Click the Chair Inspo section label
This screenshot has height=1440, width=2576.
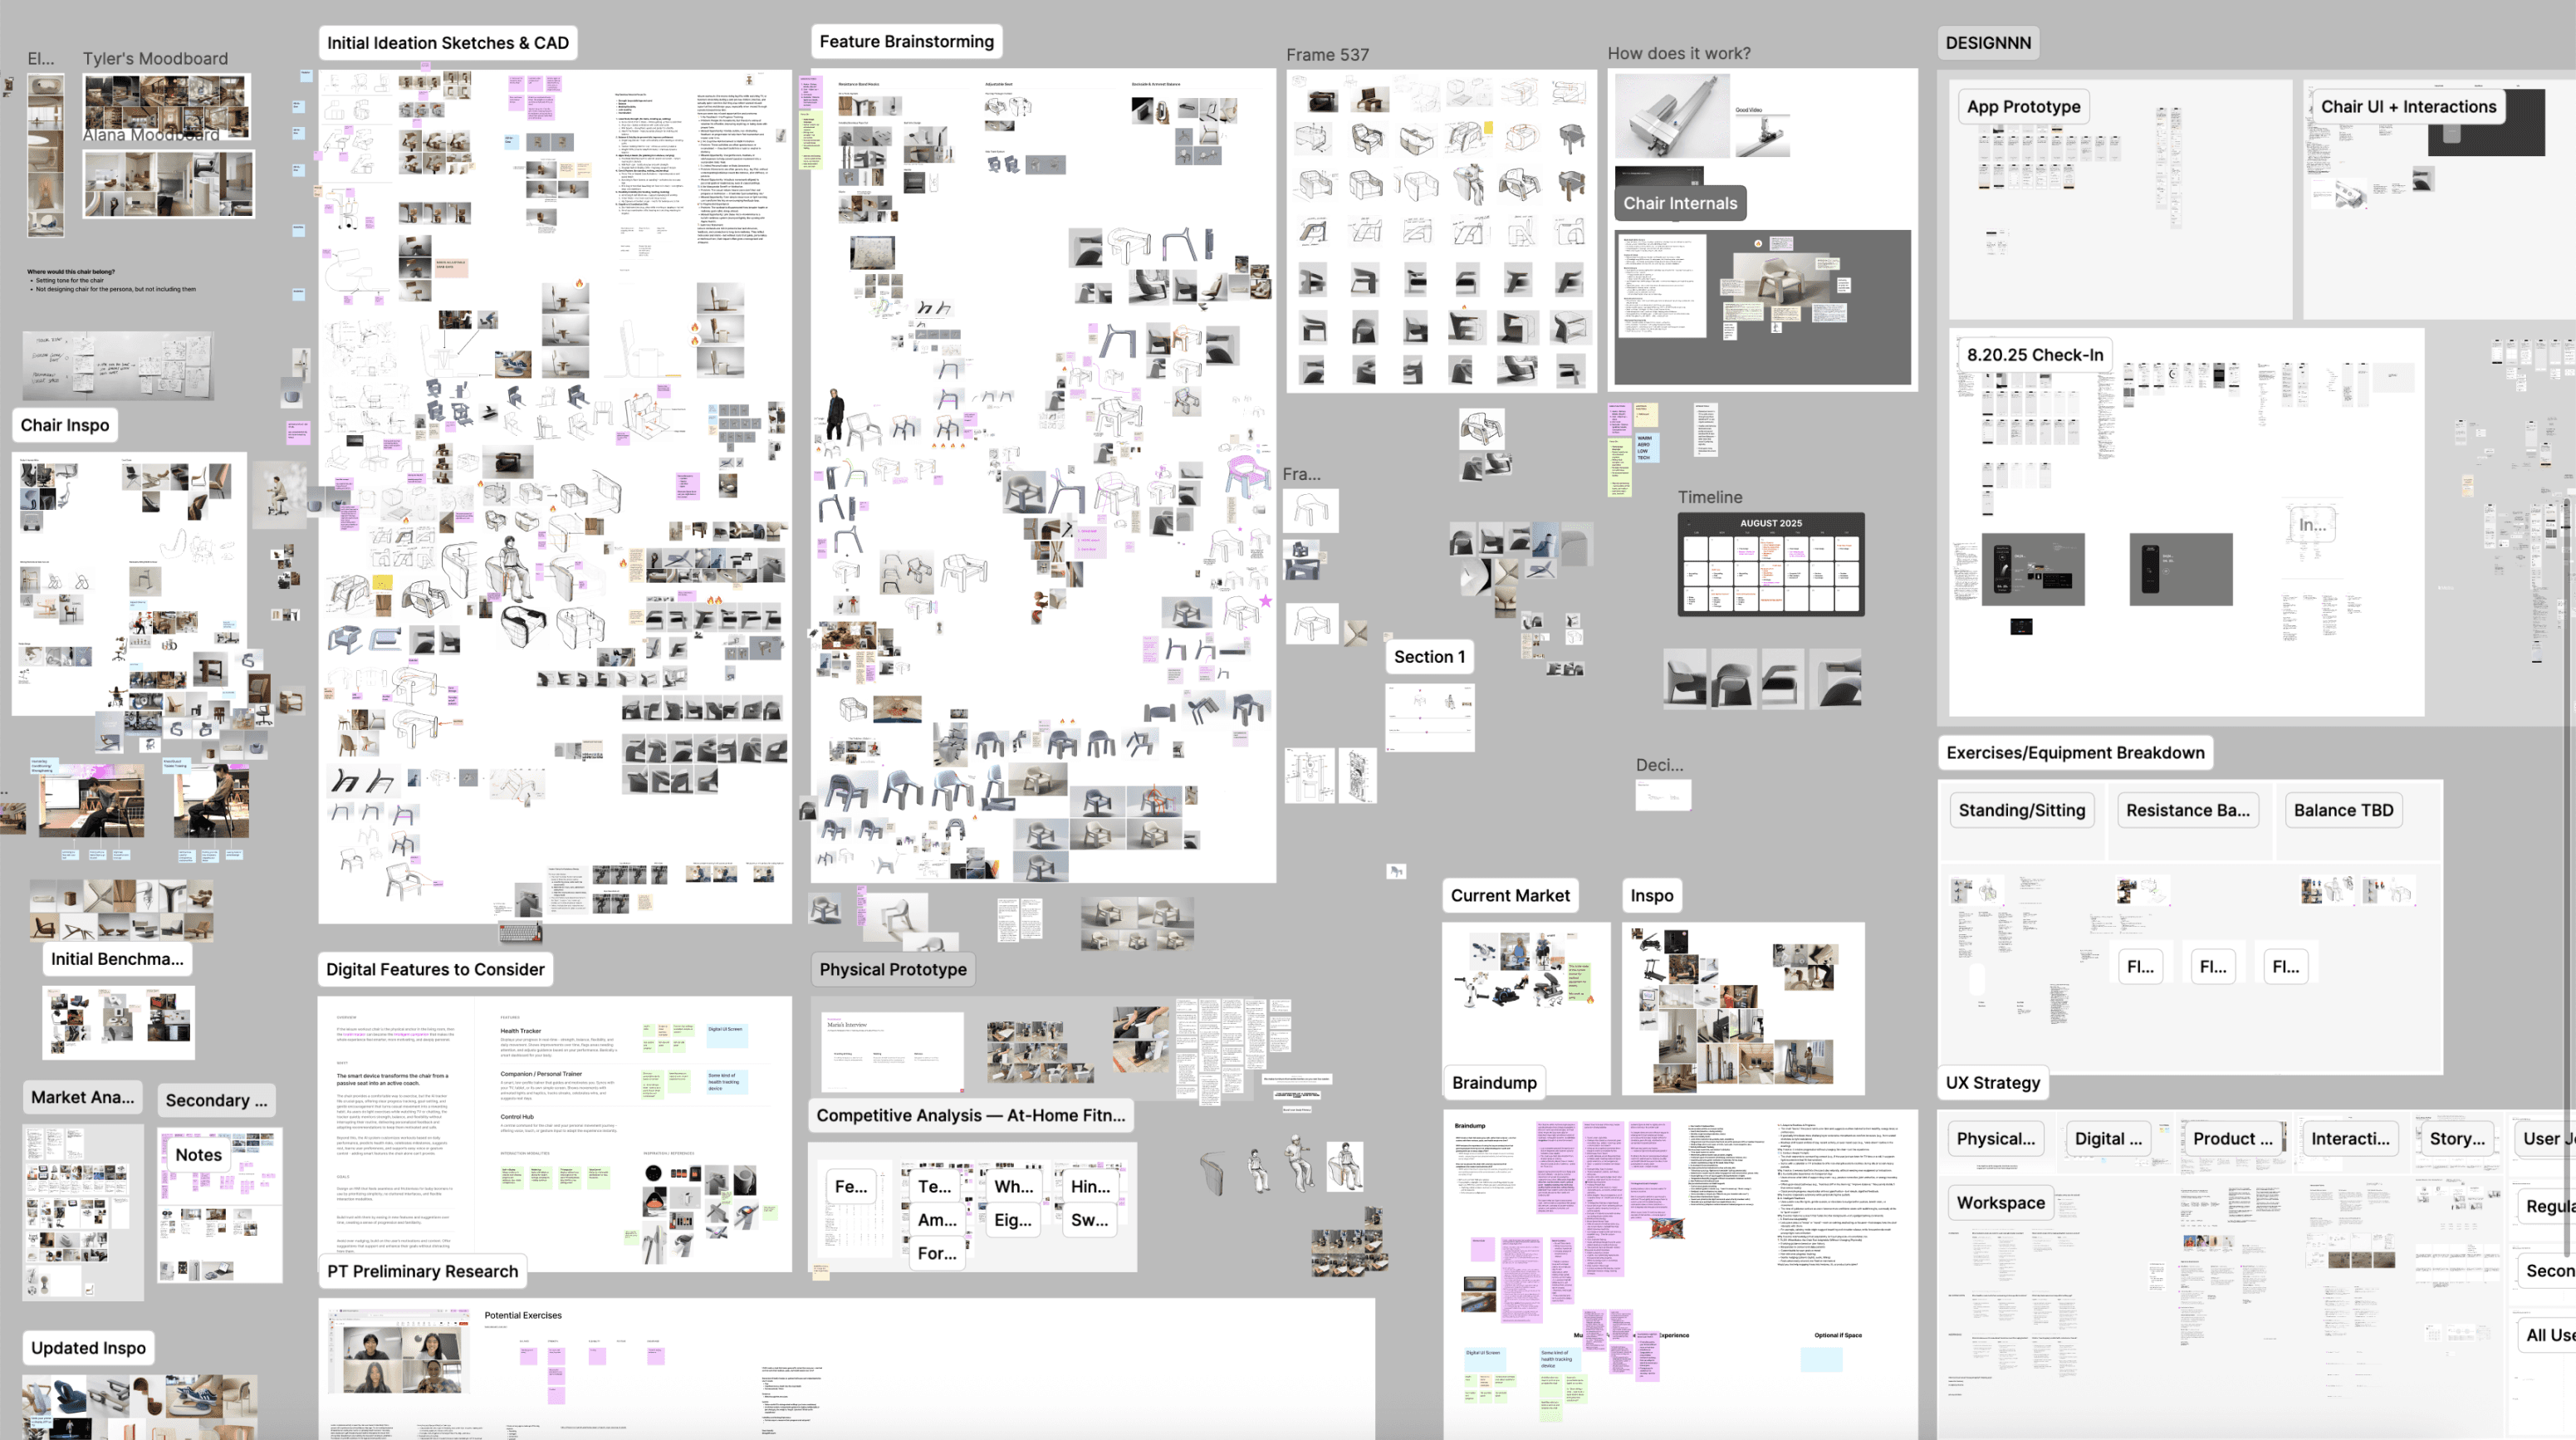tap(65, 425)
